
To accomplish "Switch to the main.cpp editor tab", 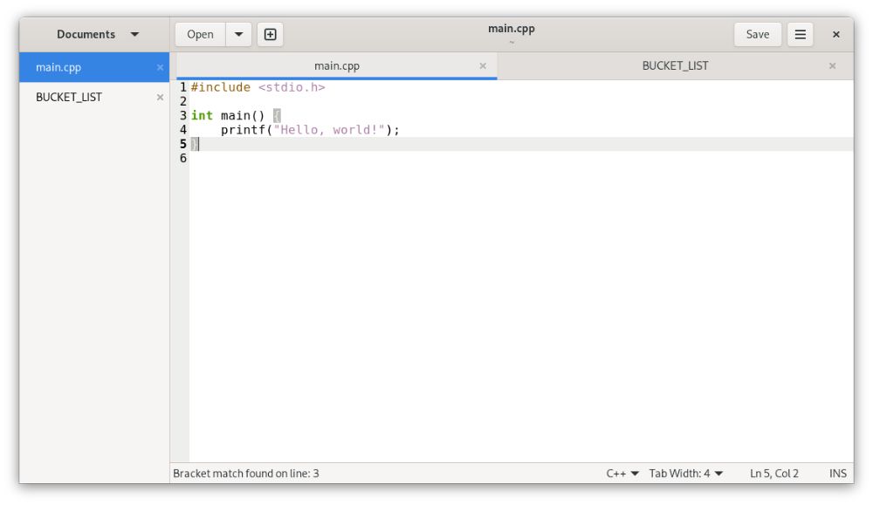I will point(336,66).
